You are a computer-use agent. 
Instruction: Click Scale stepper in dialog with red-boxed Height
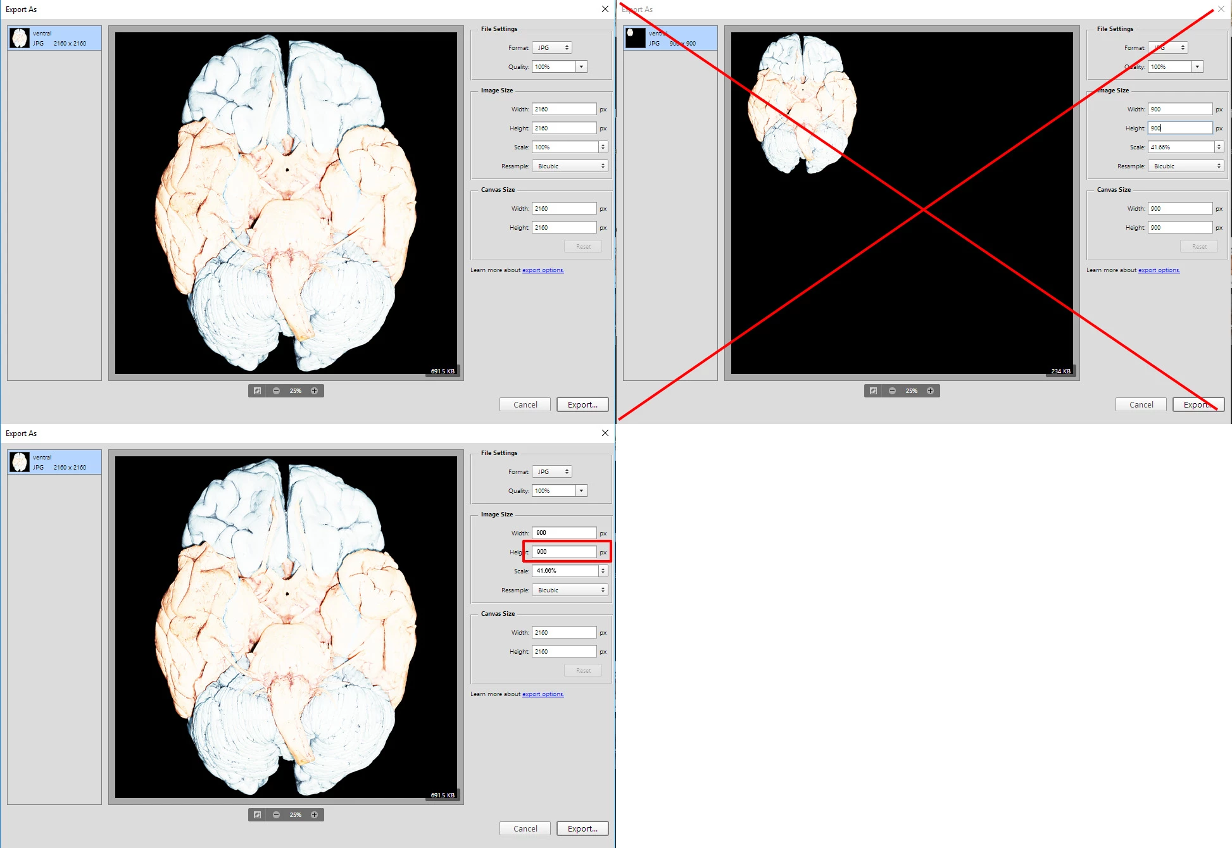[603, 571]
